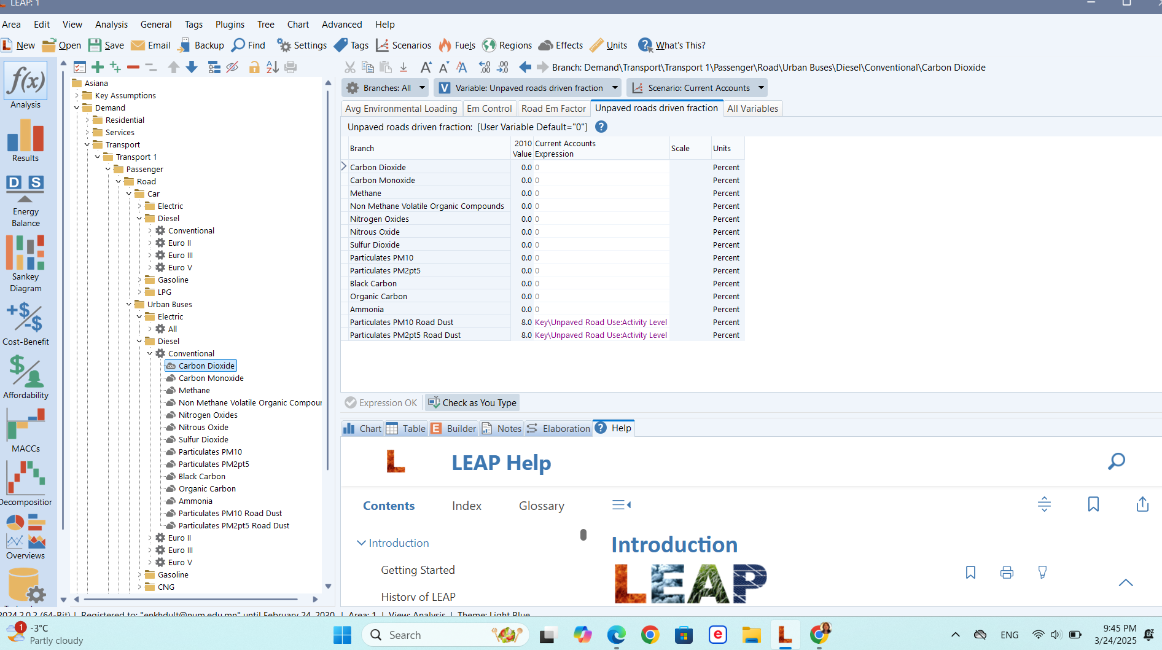This screenshot has height=650, width=1162.
Task: Open the Decomposition view
Action: click(x=25, y=484)
